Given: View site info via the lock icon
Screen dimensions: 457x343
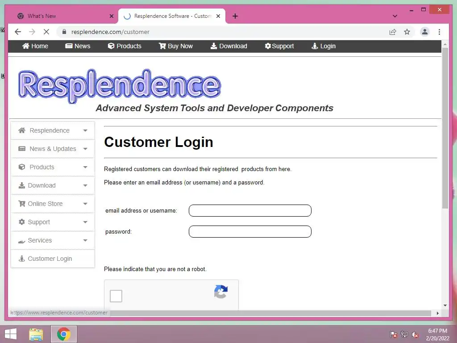Looking at the screenshot, I should (x=64, y=32).
